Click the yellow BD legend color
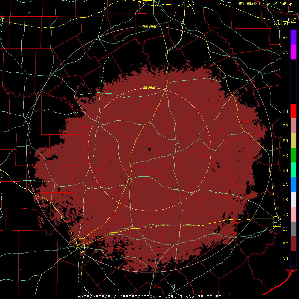 tap(293, 141)
